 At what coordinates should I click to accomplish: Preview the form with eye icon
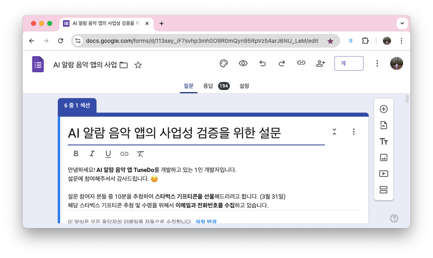coord(243,63)
